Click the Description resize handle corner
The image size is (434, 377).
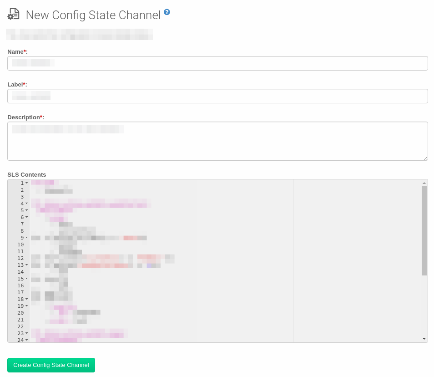(425, 158)
